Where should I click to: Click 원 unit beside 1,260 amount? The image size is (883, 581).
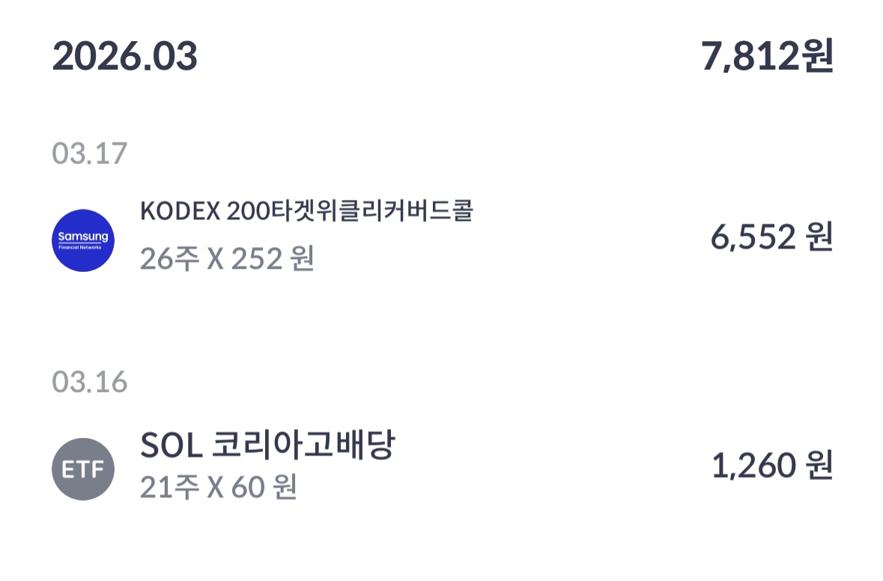click(819, 466)
